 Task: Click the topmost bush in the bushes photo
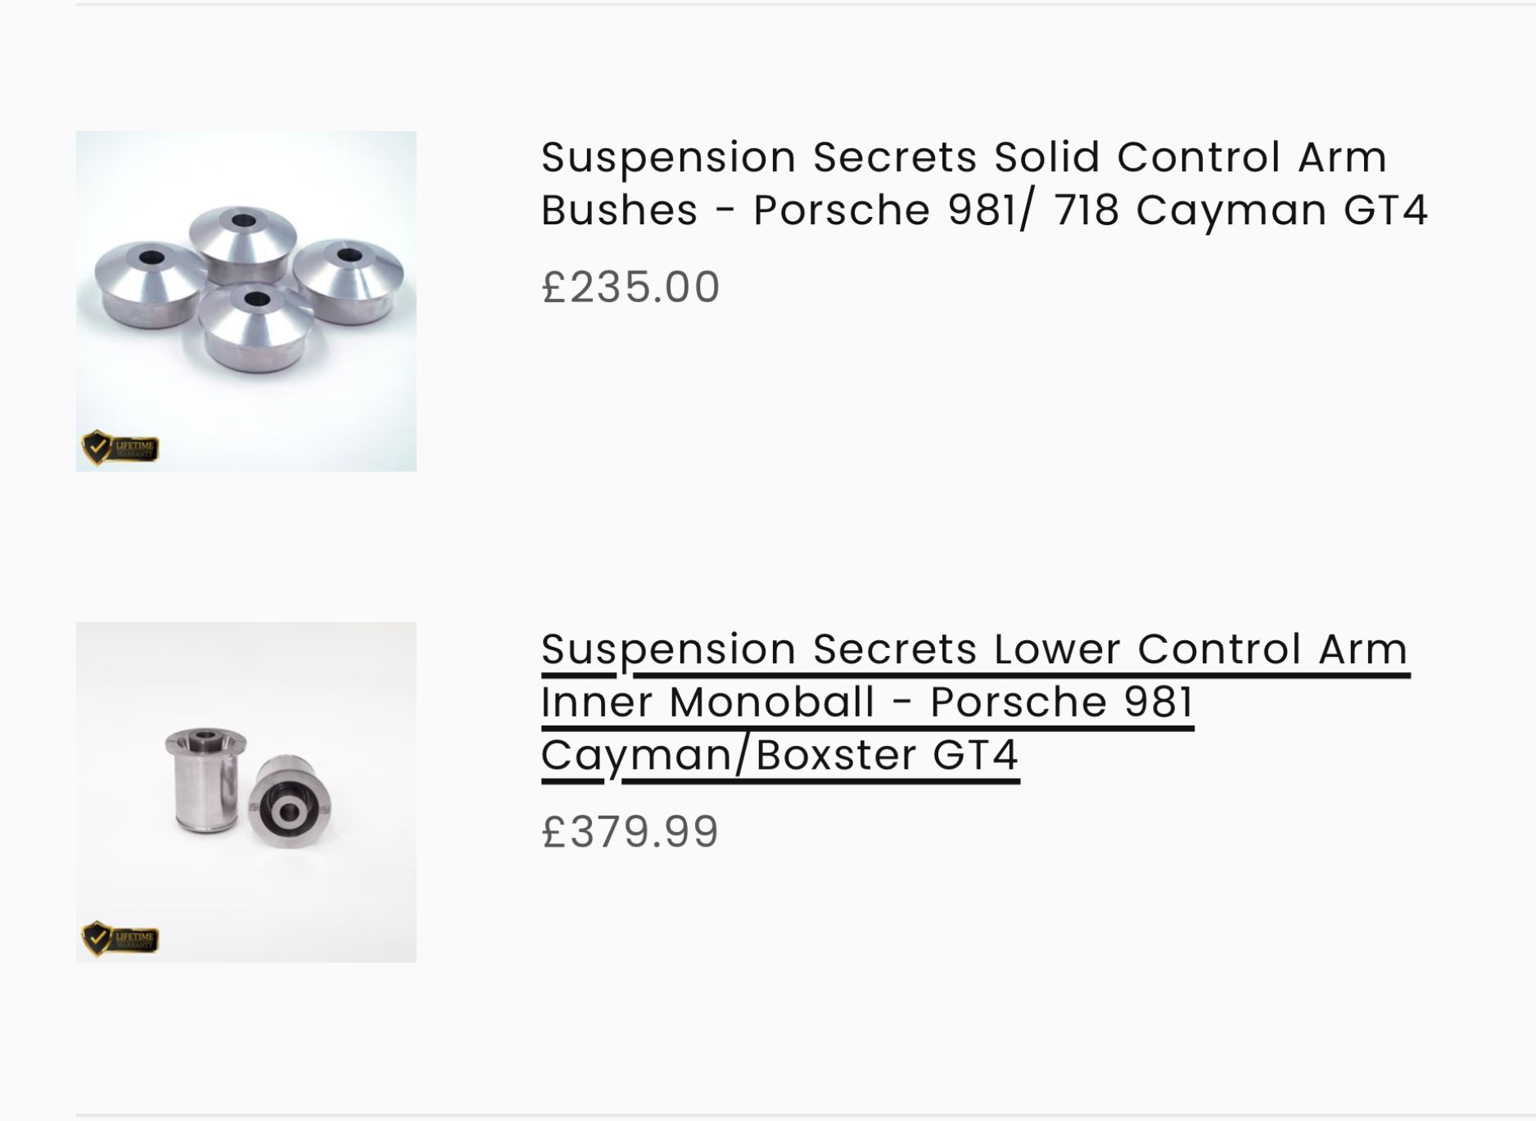242,233
